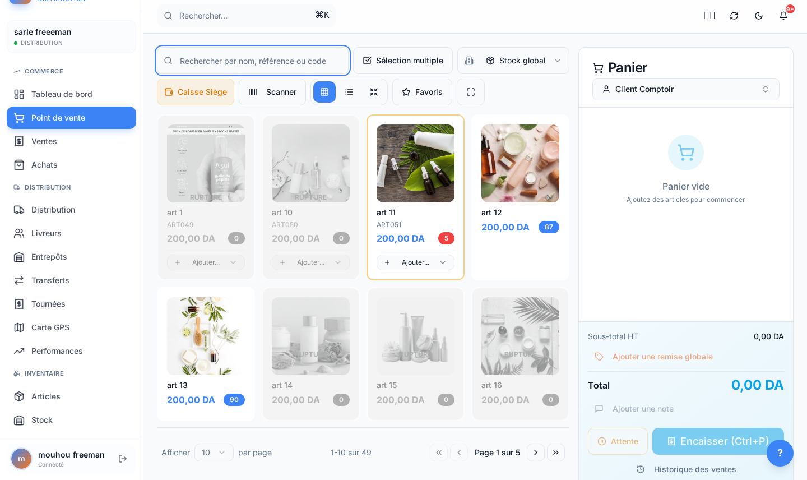This screenshot has height=480, width=807.
Task: Jump to last page arrow
Action: point(556,453)
